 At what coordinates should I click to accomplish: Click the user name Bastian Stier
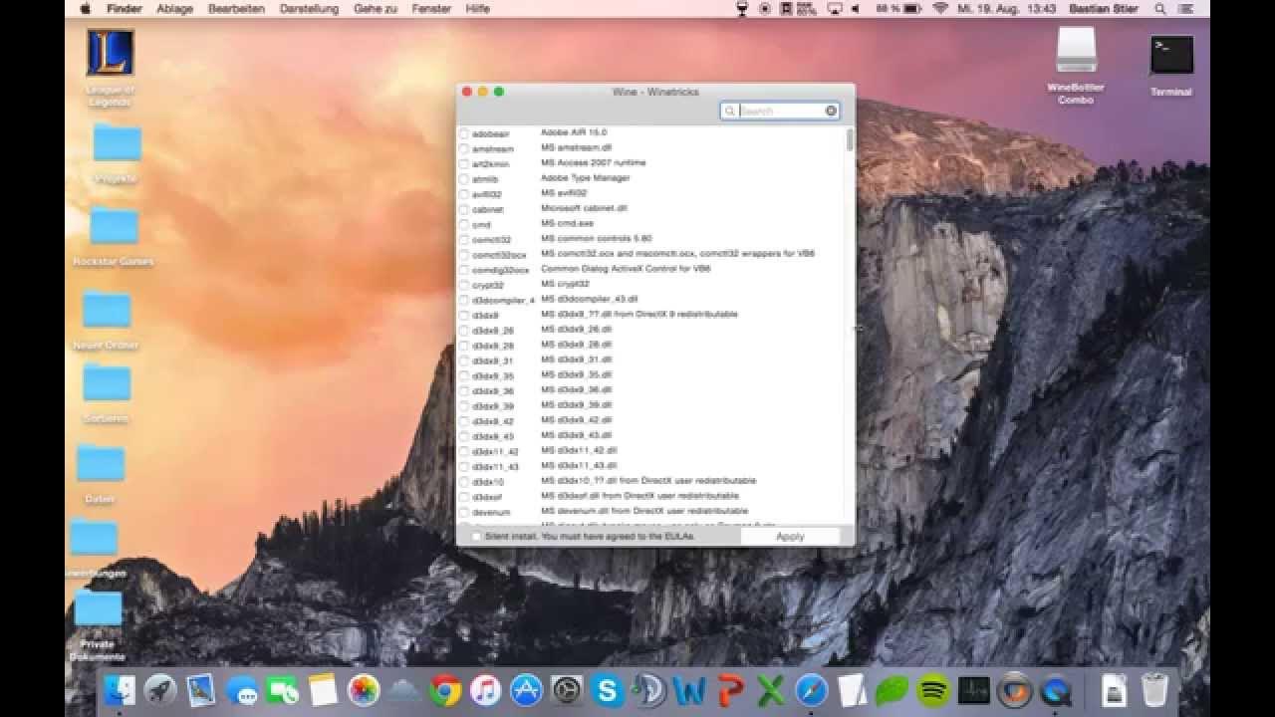point(1103,9)
